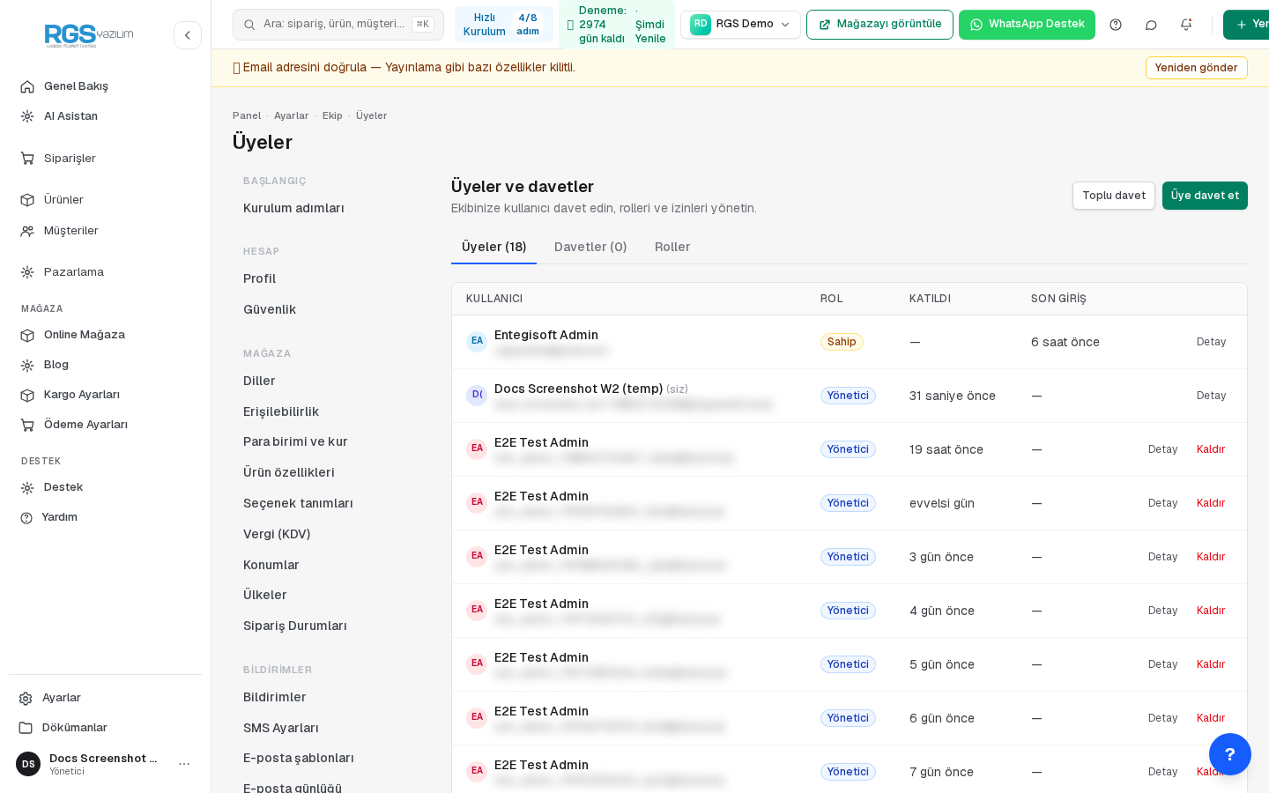
Task: Open Kurulum adımları settings item
Action: [x=293, y=208]
